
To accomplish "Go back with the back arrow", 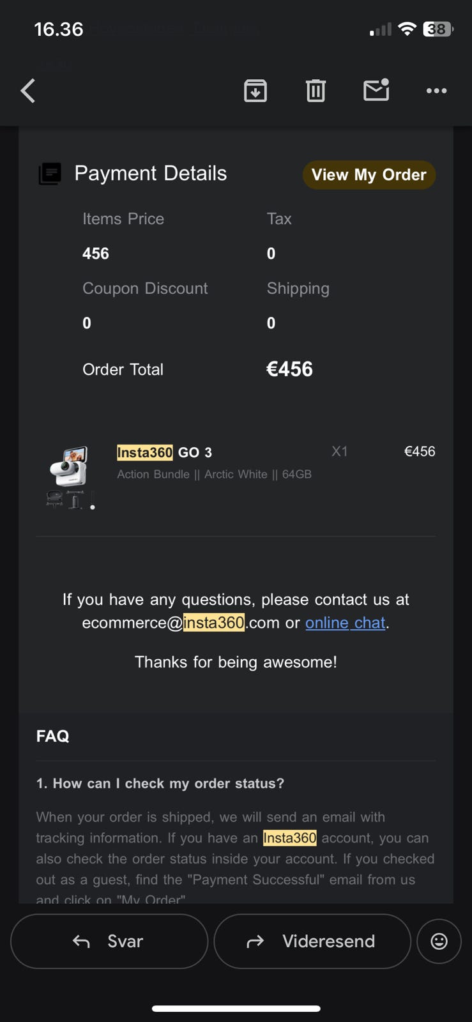I will (28, 91).
